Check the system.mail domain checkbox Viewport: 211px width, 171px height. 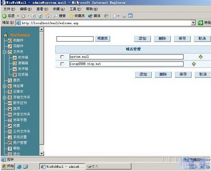pos(62,57)
